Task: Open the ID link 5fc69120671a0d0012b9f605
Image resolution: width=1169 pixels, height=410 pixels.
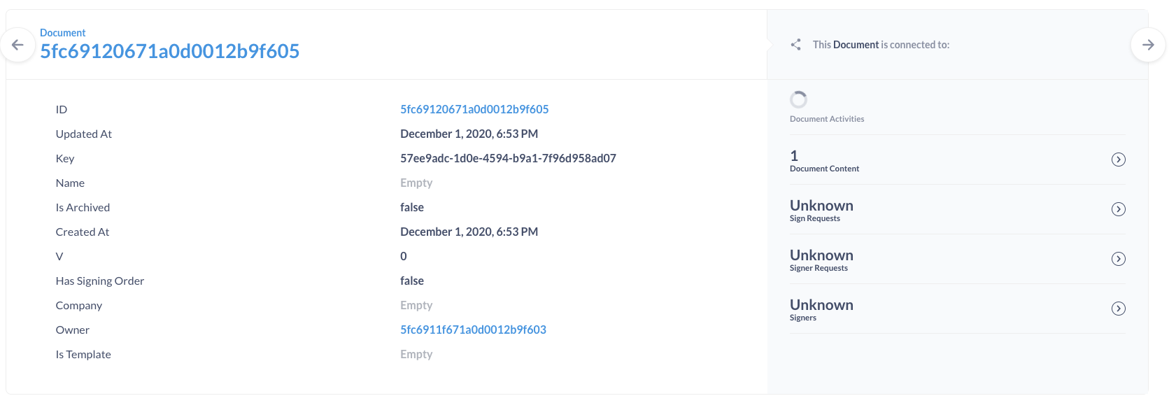Action: click(474, 109)
